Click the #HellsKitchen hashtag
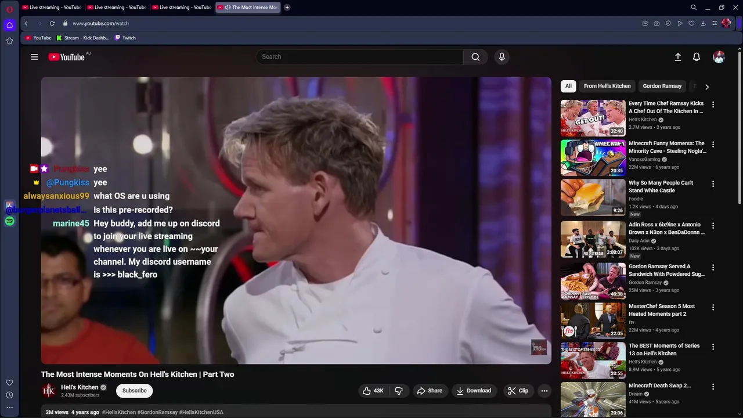Screen dimensions: 743x418 coord(119,412)
